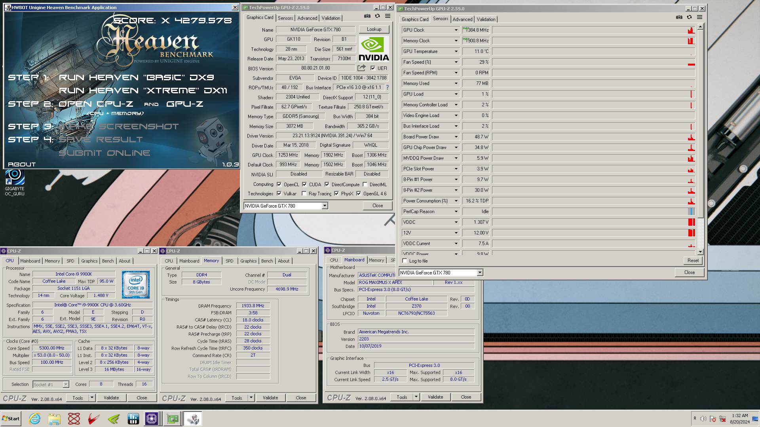
Task: Take a screenshot with the GPU-Z Graphics Card window camera icon
Action: 367,16
